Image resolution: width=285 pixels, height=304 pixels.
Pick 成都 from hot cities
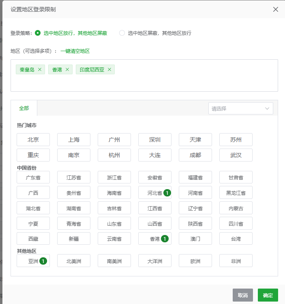[x=195, y=155]
